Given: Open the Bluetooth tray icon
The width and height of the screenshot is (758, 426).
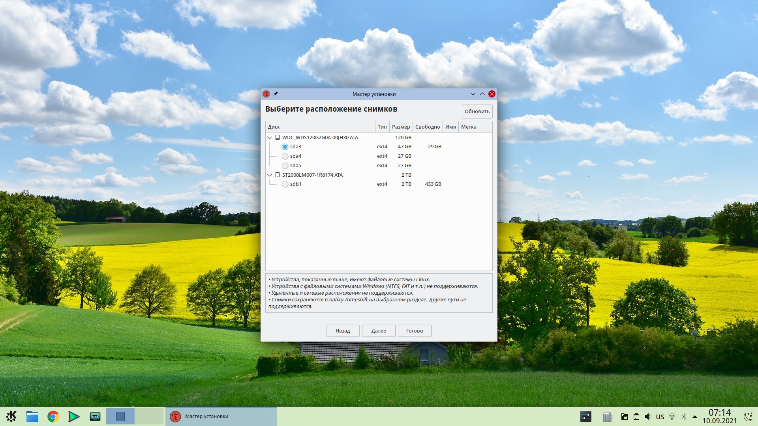Looking at the screenshot, I should coord(684,417).
